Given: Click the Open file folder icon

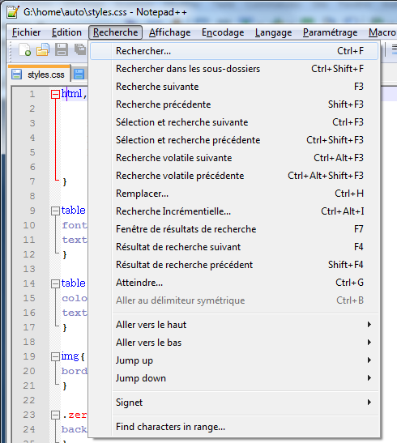Looking at the screenshot, I should pos(43,49).
